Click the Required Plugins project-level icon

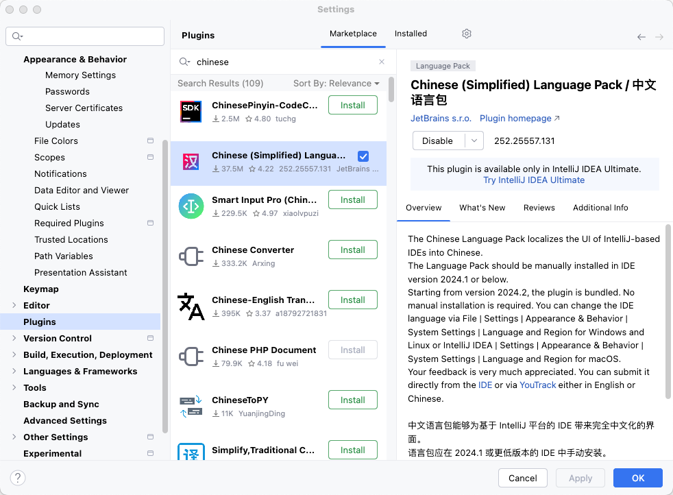point(150,223)
